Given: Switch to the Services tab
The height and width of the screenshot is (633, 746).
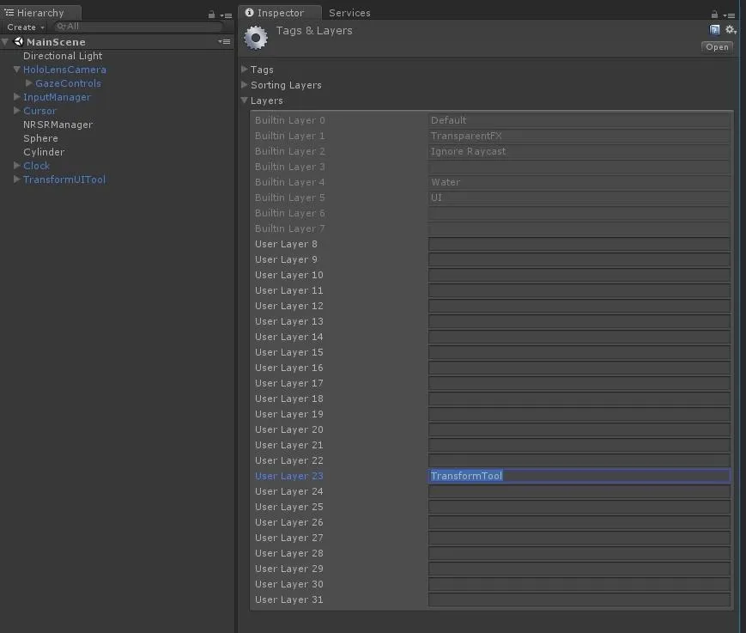Looking at the screenshot, I should [349, 13].
